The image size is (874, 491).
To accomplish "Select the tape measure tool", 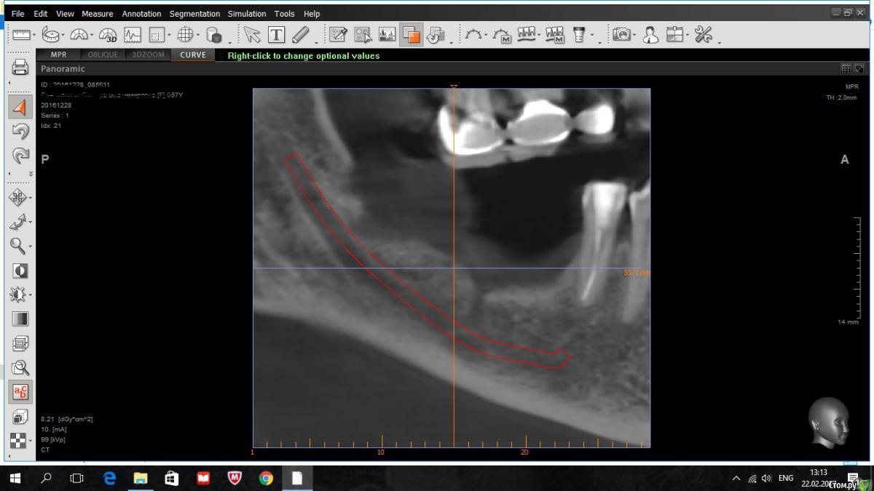I will (51, 34).
